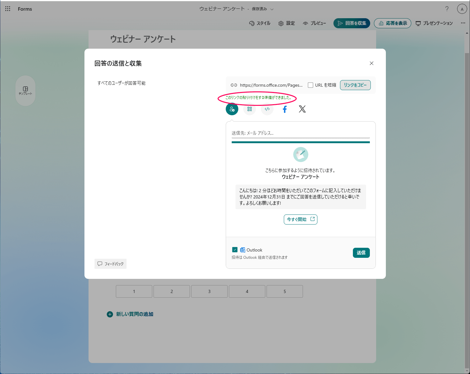Viewport: 470px width, 374px height.
Task: Open the 設定 options
Action: (x=286, y=23)
